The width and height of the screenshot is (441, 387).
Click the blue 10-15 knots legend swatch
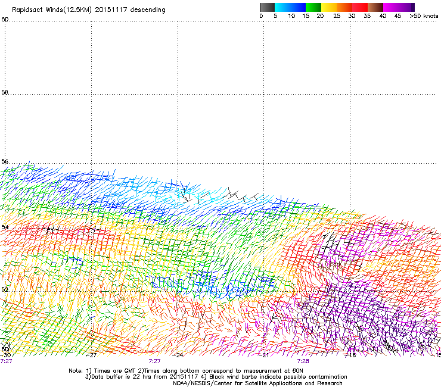tap(298, 7)
